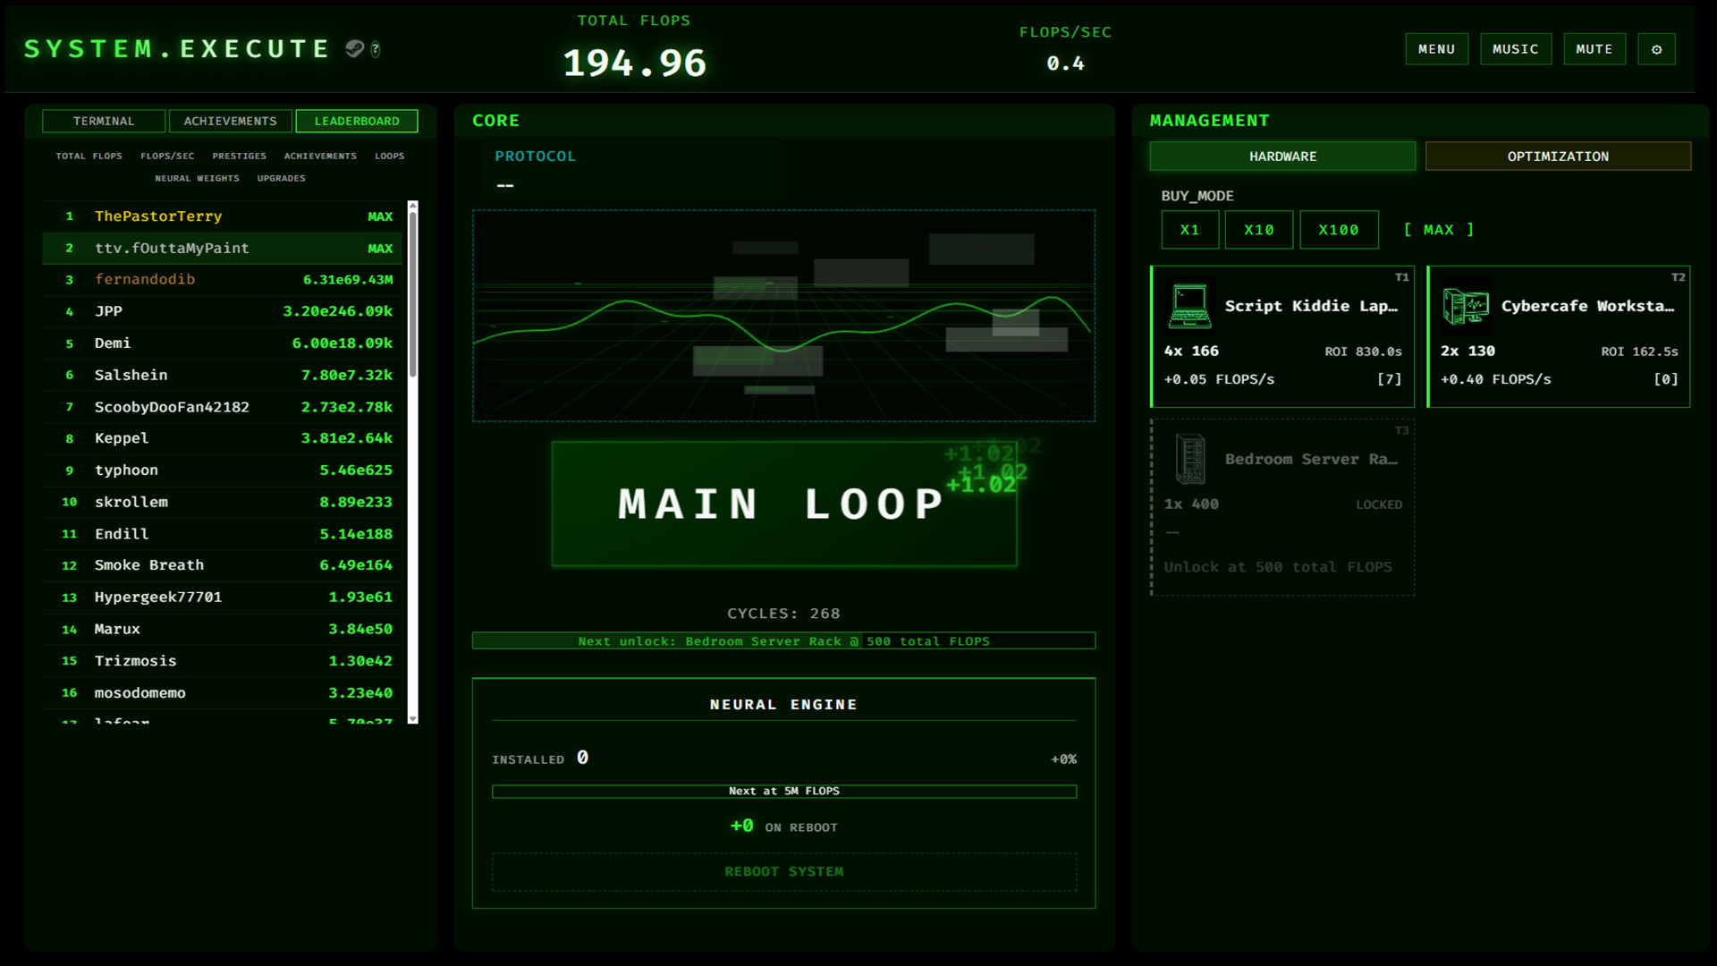Select X1 buy mode
1717x966 pixels.
point(1189,230)
